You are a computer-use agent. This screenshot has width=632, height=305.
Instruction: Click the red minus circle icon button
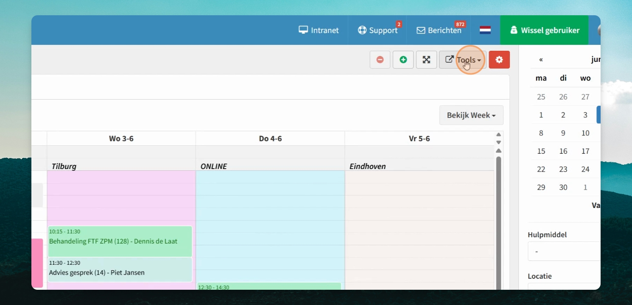(x=380, y=60)
